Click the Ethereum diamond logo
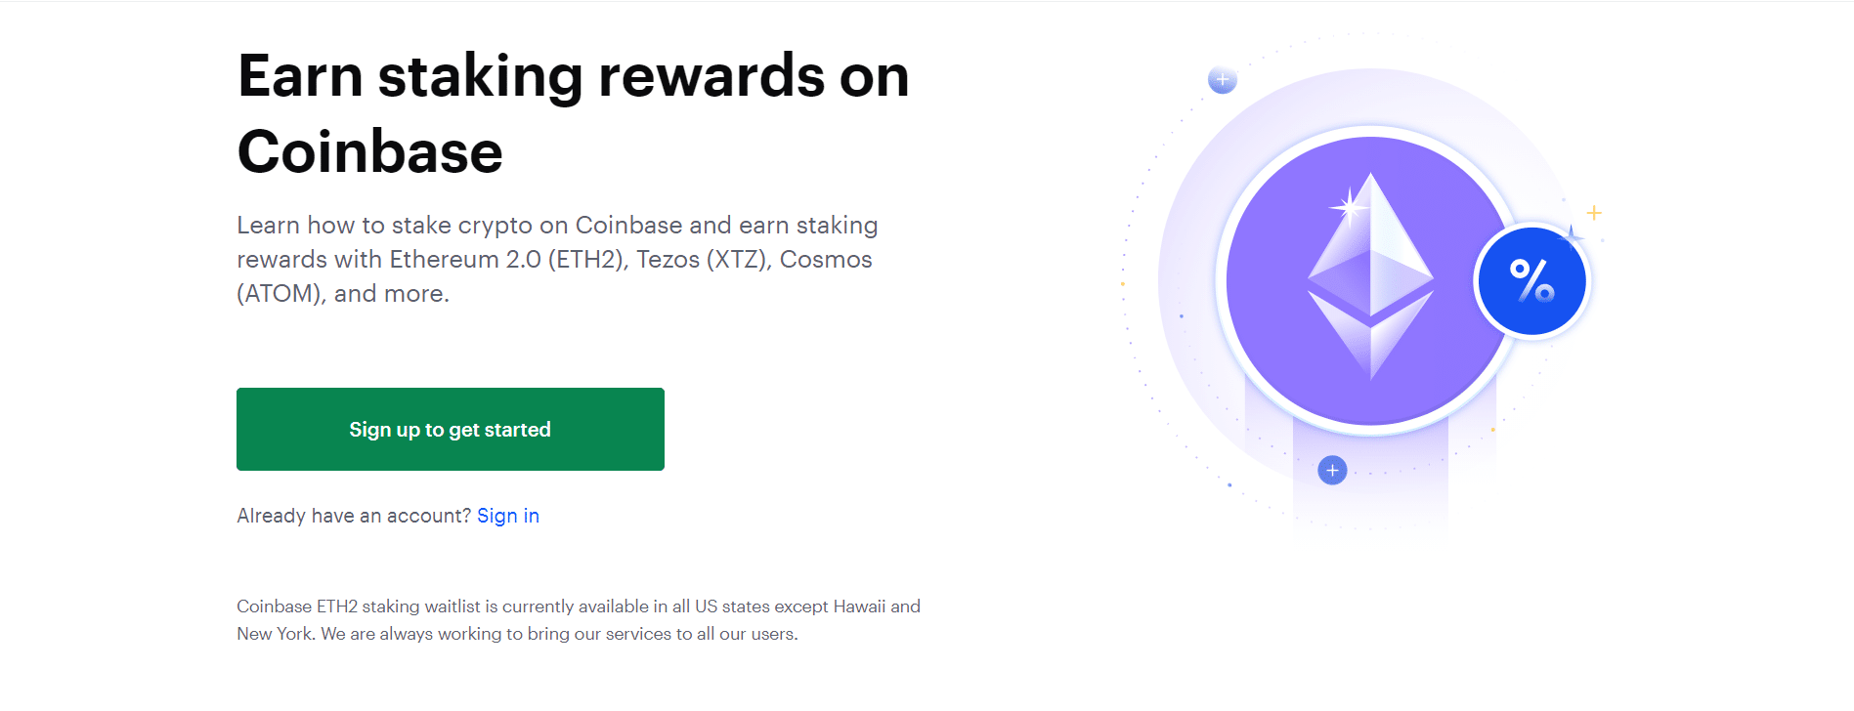Image resolution: width=1854 pixels, height=711 pixels. 1370,276
